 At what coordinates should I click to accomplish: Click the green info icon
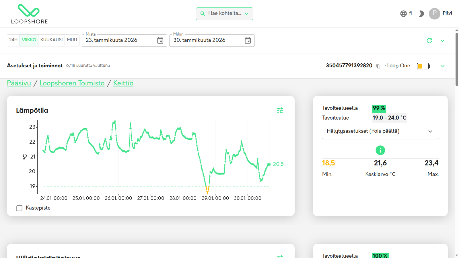coord(380,150)
